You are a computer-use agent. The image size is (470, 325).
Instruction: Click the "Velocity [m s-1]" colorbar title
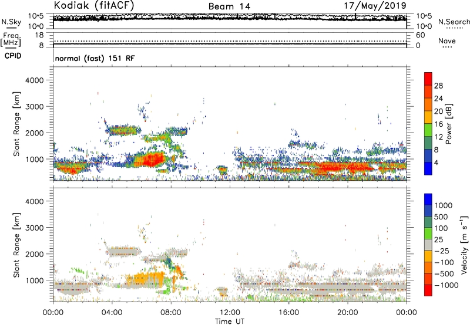coord(464,245)
